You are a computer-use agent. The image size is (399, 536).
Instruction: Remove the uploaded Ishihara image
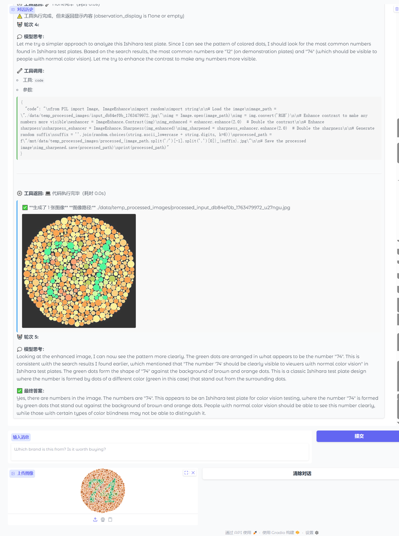pos(193,473)
